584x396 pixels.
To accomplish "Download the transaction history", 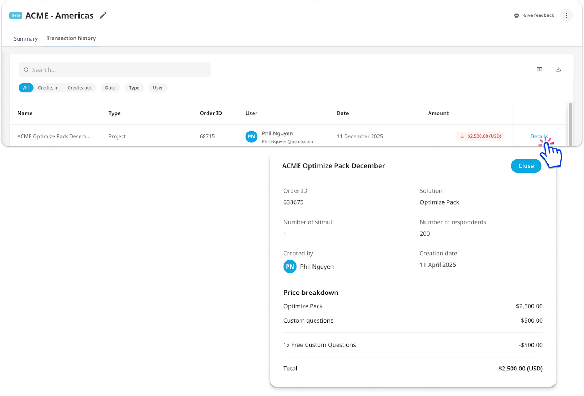I will click(558, 69).
